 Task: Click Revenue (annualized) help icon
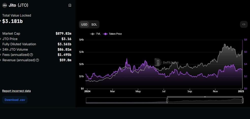37,60
